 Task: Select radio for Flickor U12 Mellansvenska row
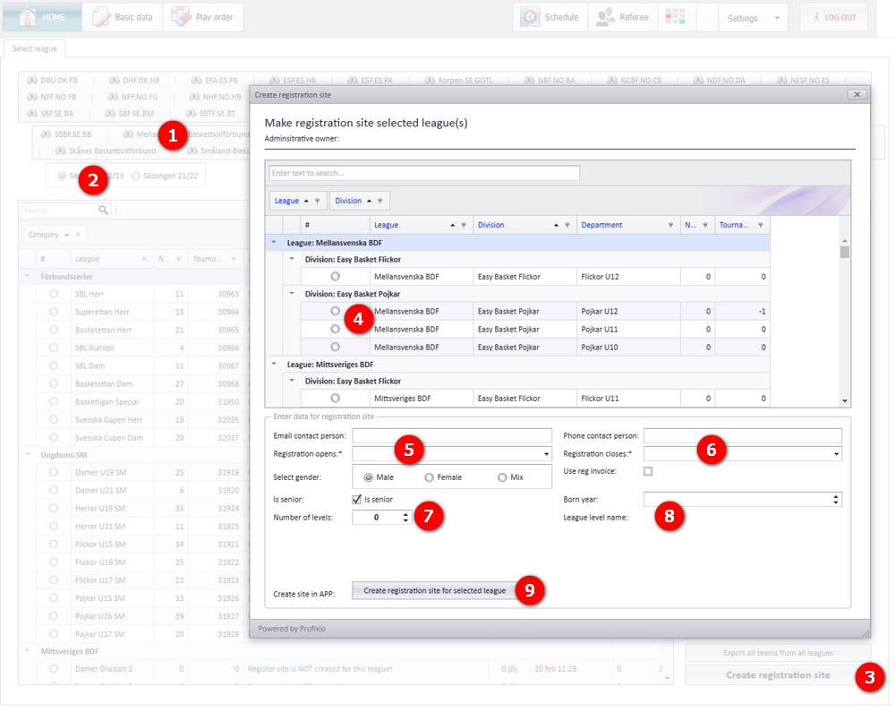pos(335,277)
